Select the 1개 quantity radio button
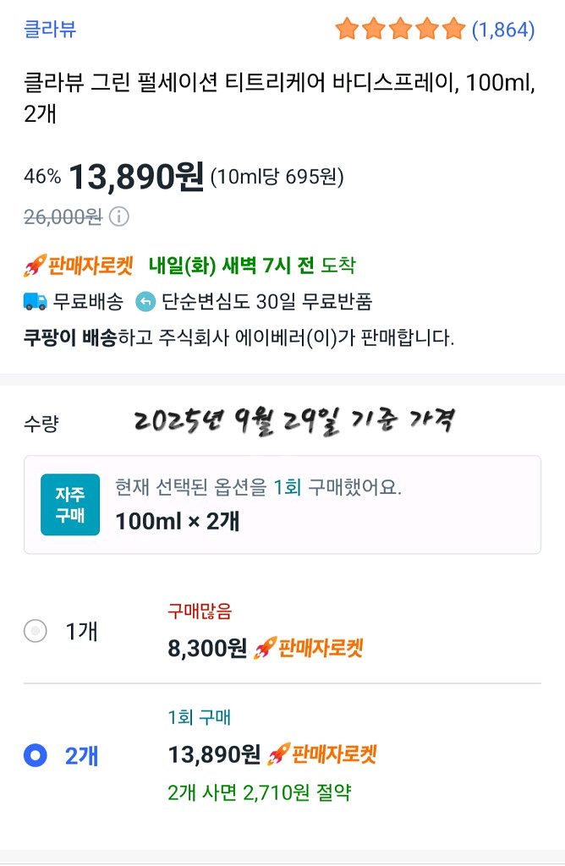 pyautogui.click(x=36, y=631)
